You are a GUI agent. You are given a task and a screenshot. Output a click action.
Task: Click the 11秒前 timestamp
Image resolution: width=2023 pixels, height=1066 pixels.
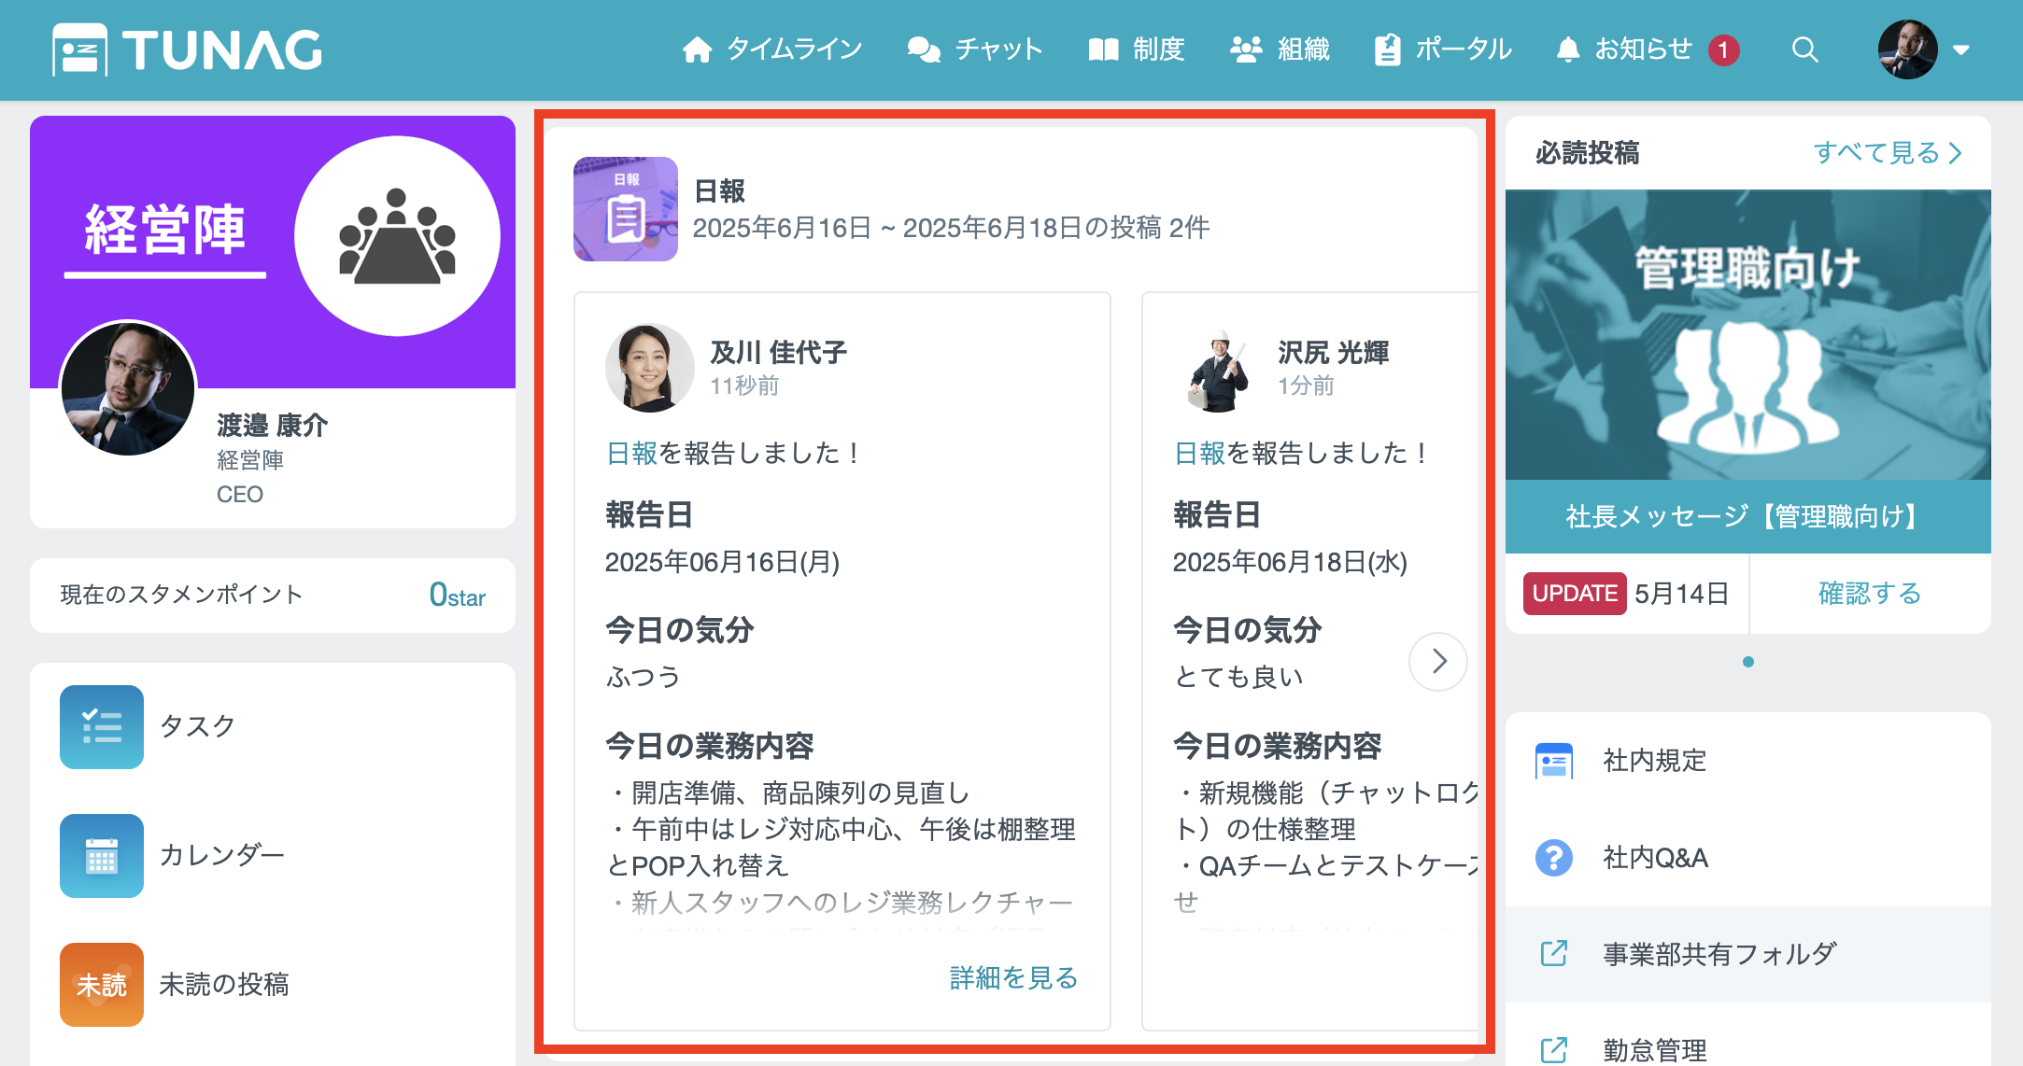[744, 386]
